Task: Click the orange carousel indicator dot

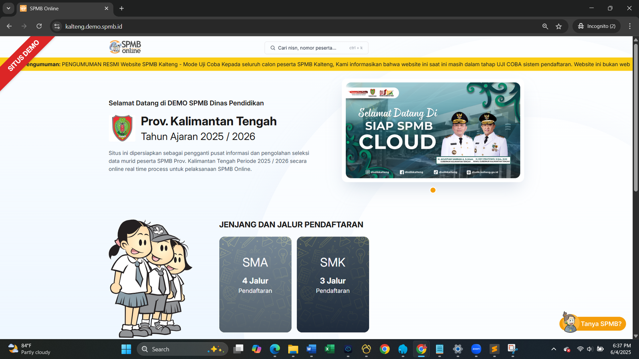Action: (433, 190)
